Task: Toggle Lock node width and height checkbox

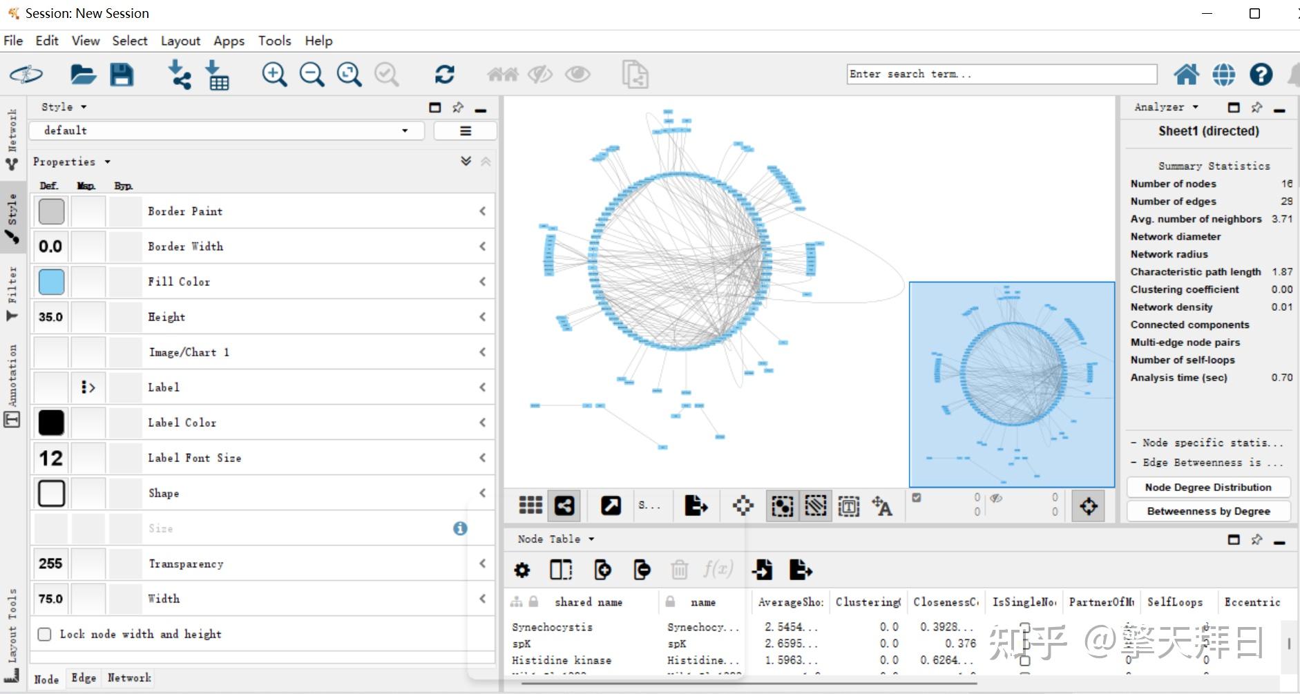Action: click(45, 634)
